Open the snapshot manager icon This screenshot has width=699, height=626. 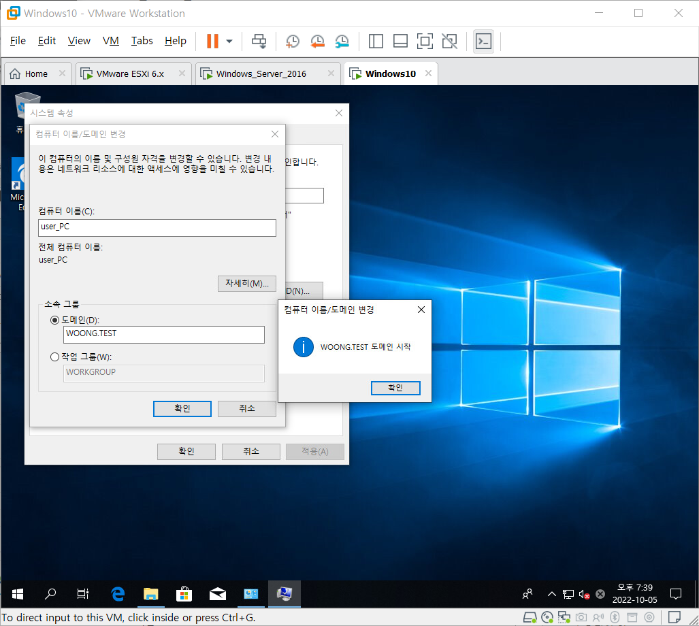click(342, 41)
